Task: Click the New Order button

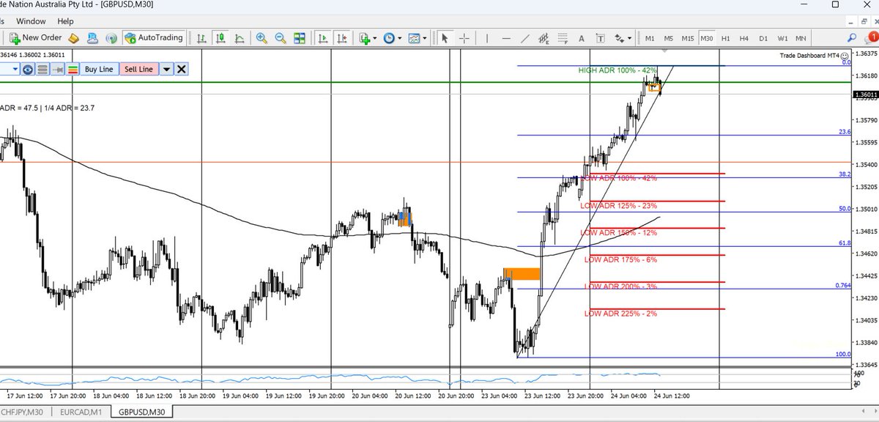Action: tap(34, 37)
